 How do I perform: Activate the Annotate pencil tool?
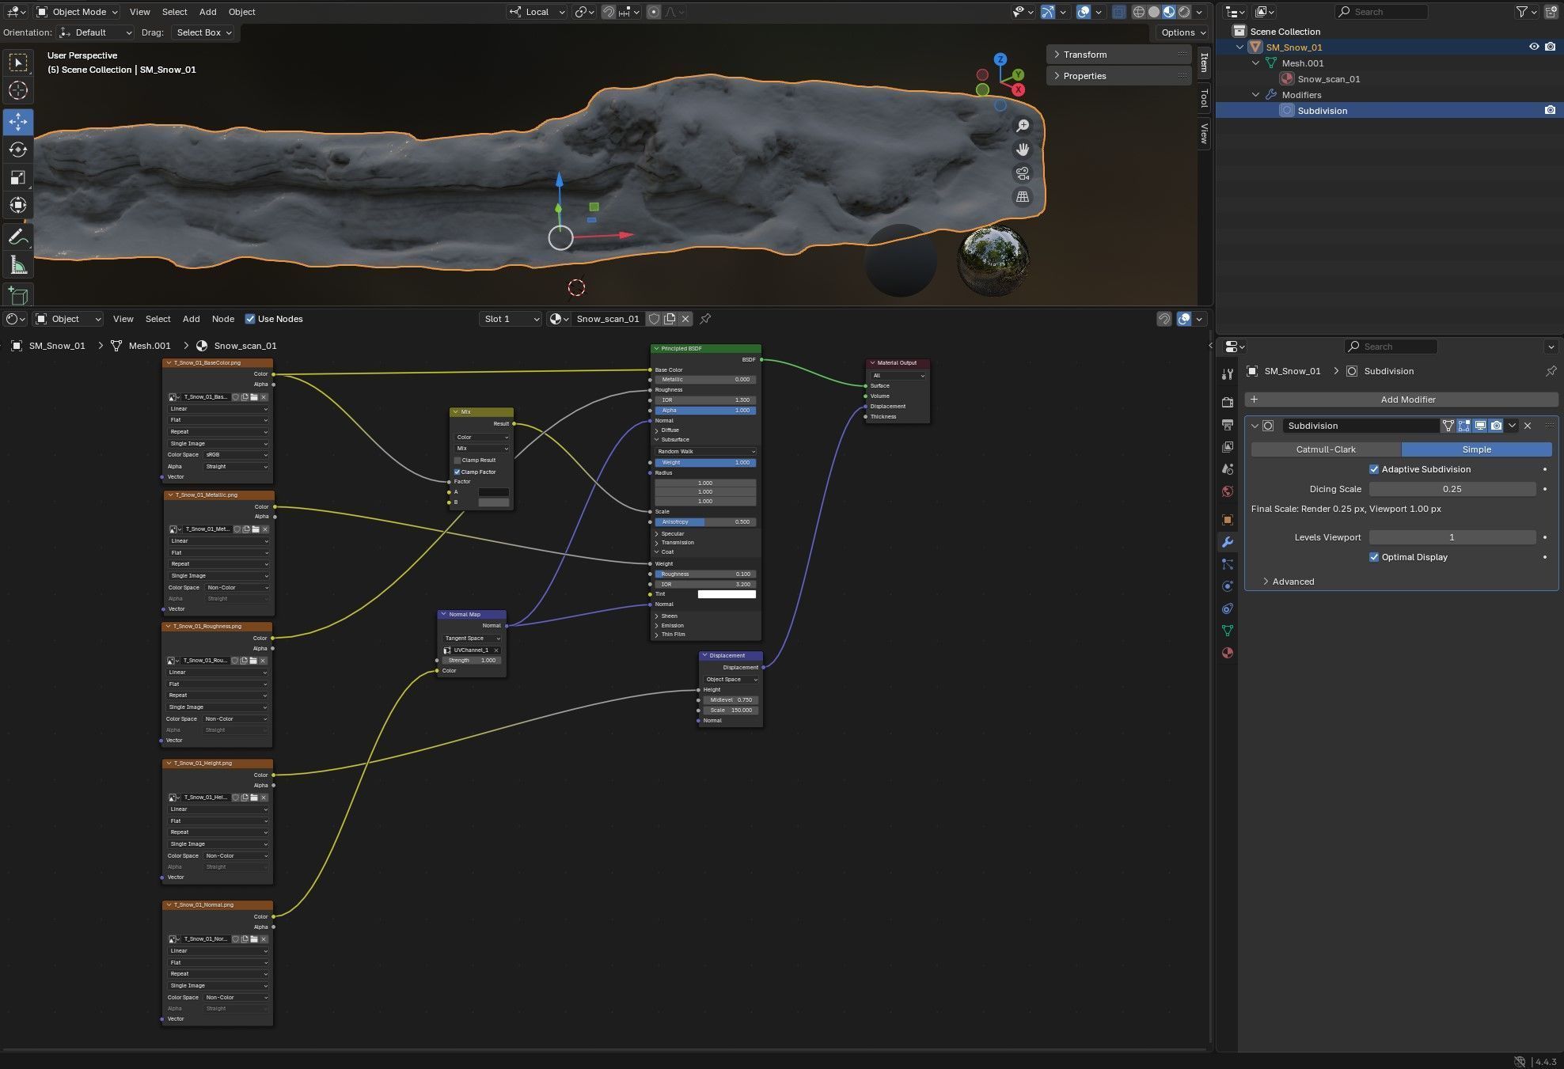pos(17,237)
